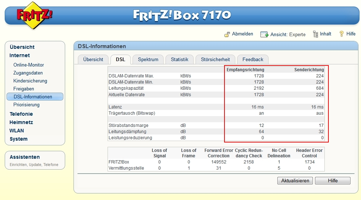Click the Hilfe button at bottom
The image size is (361, 200).
(x=332, y=181)
